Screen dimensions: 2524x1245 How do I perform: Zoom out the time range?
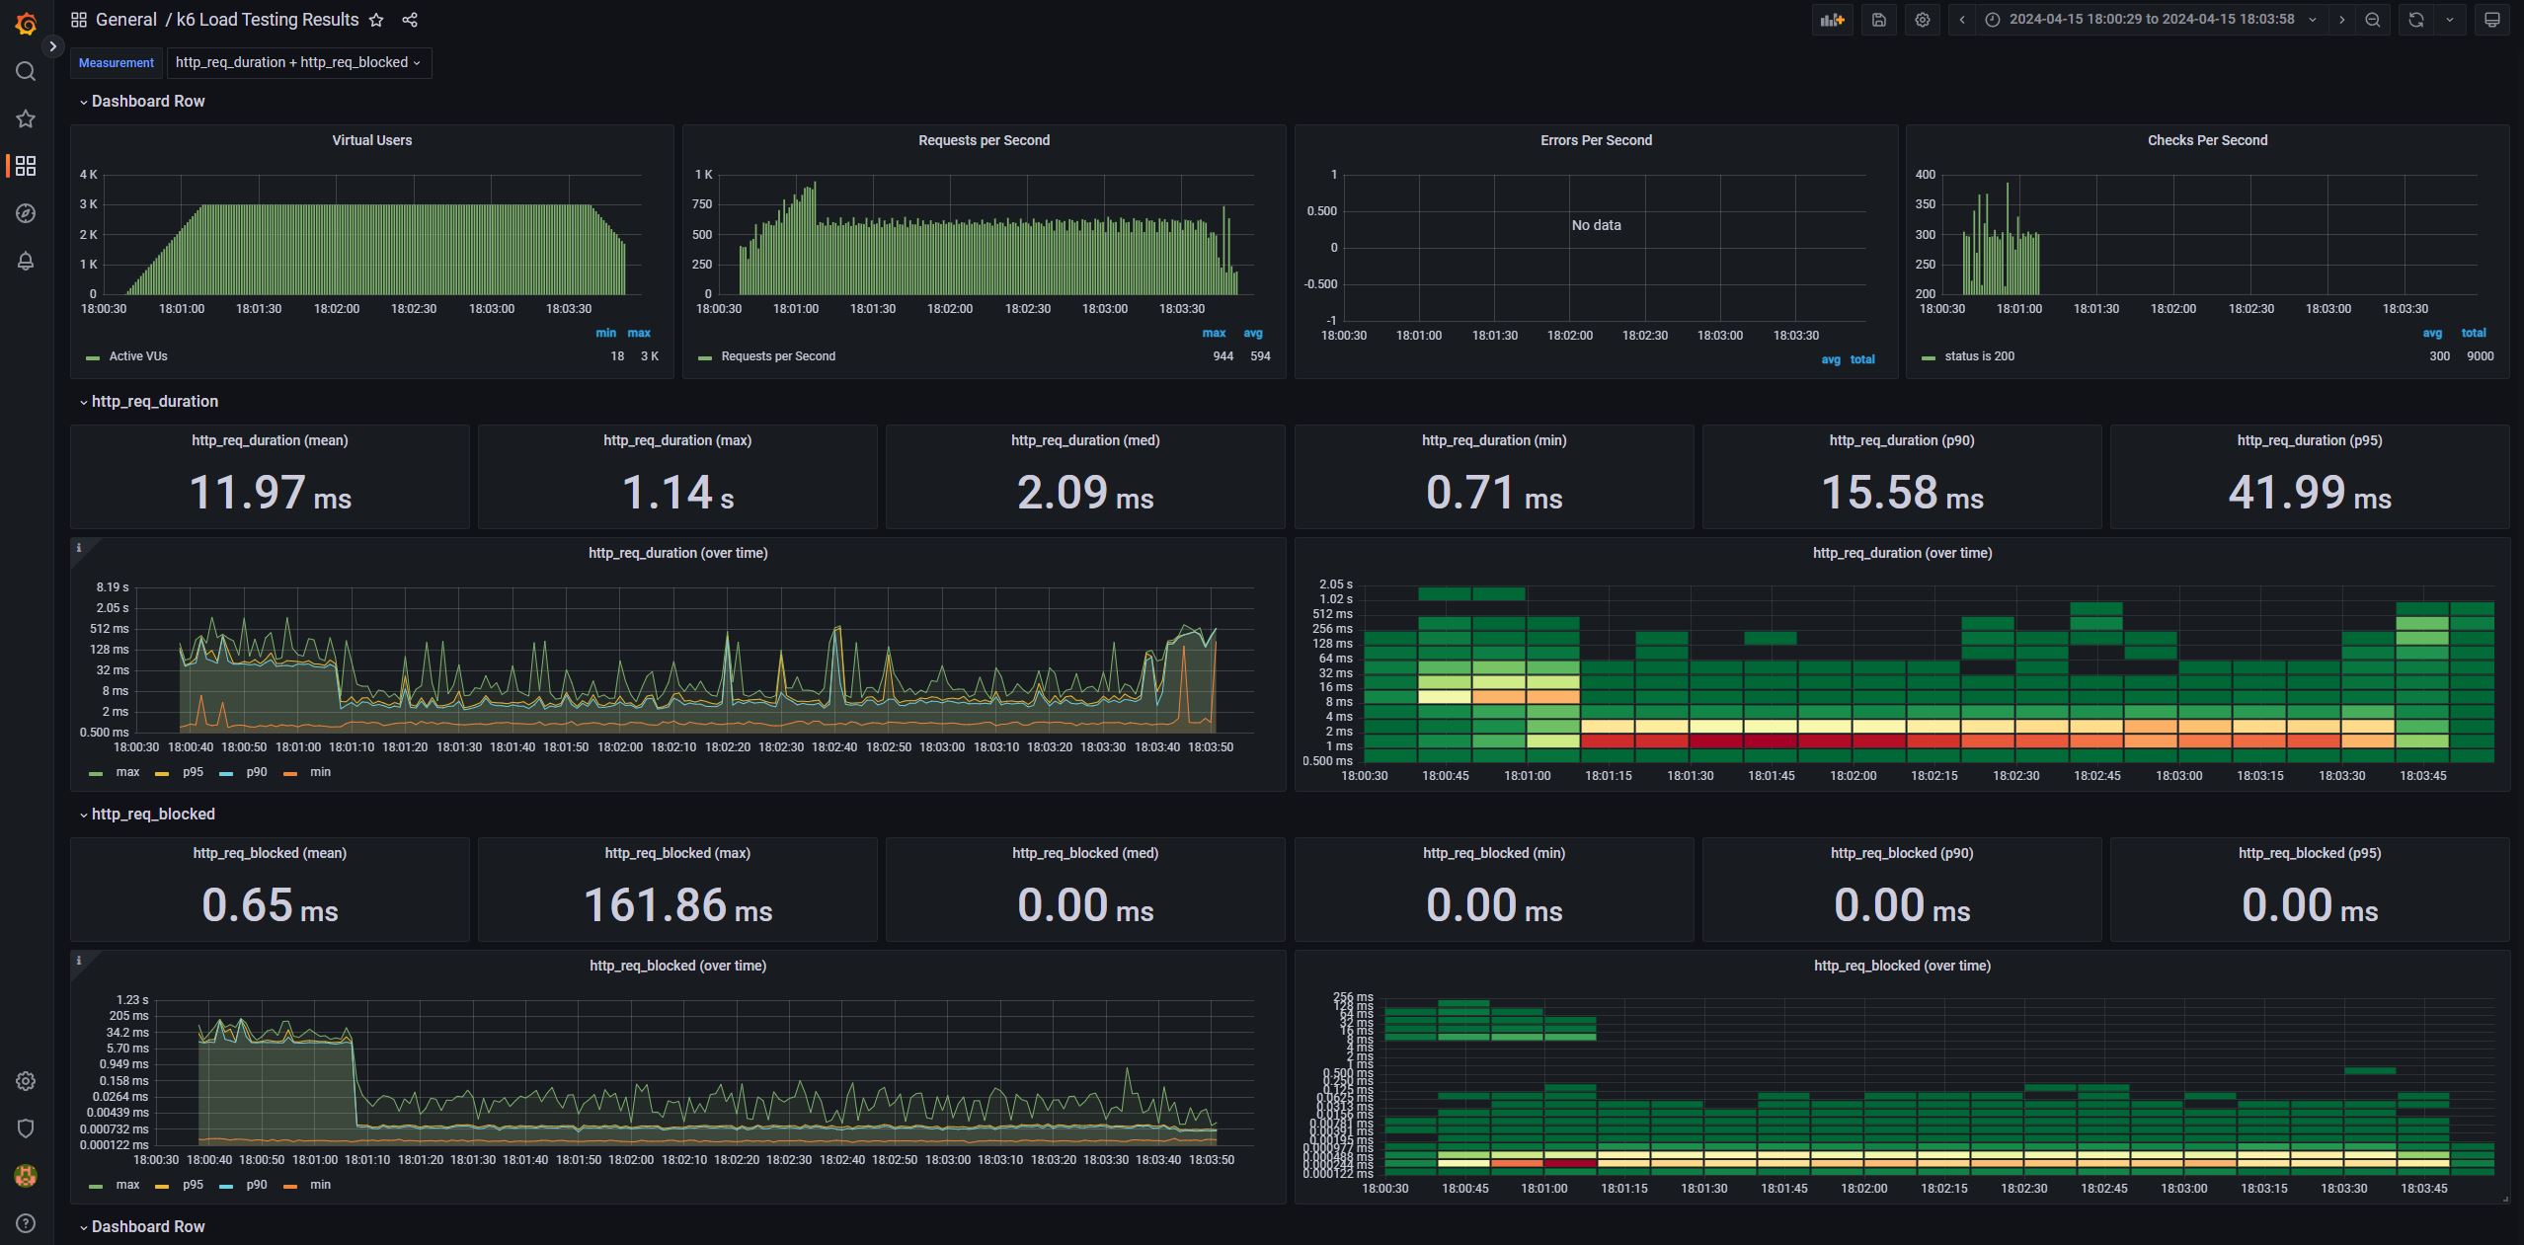click(2372, 20)
